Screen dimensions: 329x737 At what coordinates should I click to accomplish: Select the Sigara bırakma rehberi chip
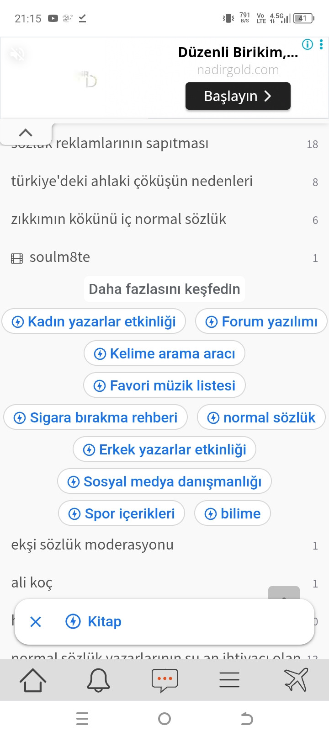(x=96, y=417)
